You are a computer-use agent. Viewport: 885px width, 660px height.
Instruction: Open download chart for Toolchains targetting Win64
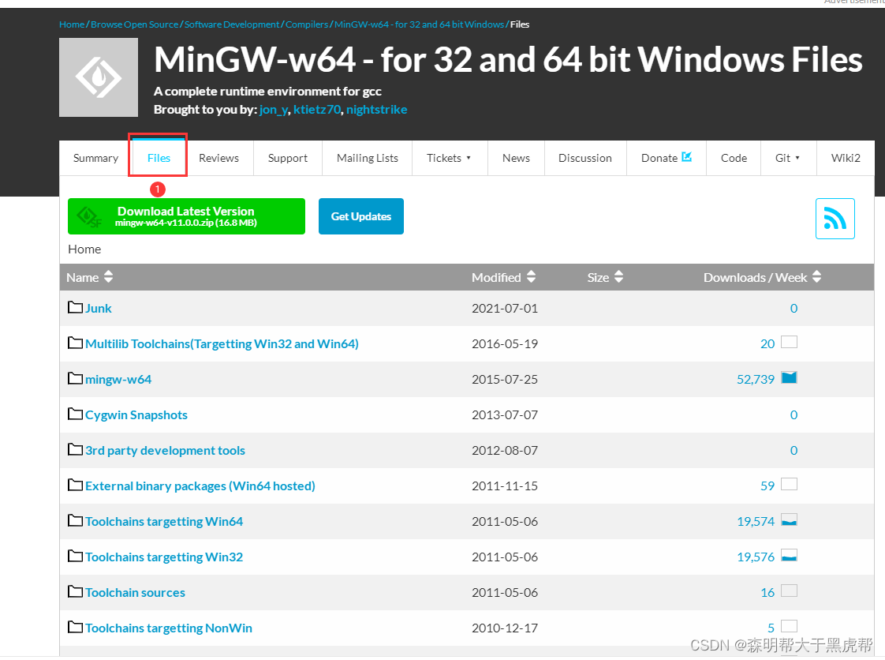(789, 519)
